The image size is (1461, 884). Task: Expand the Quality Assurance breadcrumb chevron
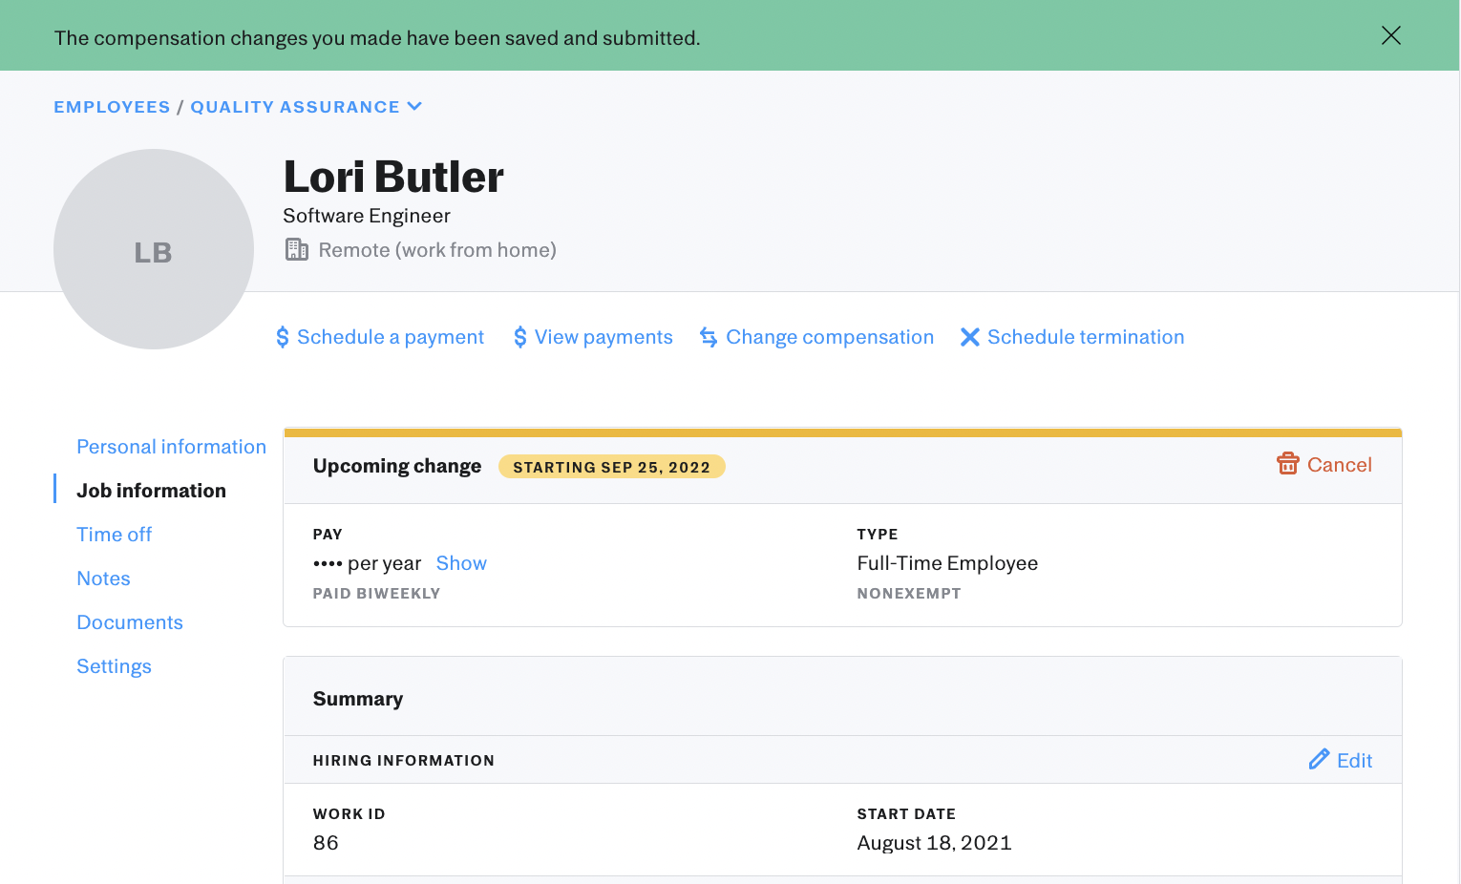click(414, 106)
